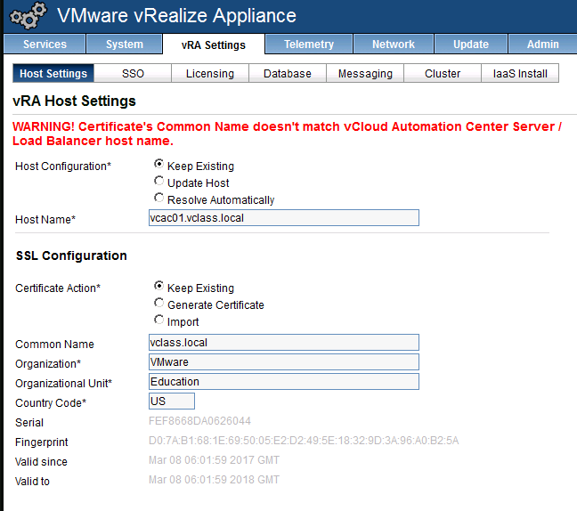Select the Import certificate option
The width and height of the screenshot is (577, 511).
click(x=159, y=320)
